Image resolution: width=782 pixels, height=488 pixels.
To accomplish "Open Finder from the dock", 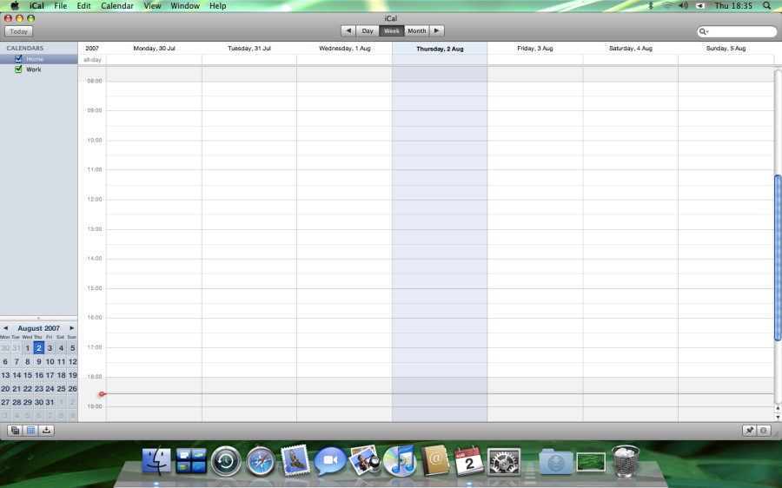I will 156,460.
